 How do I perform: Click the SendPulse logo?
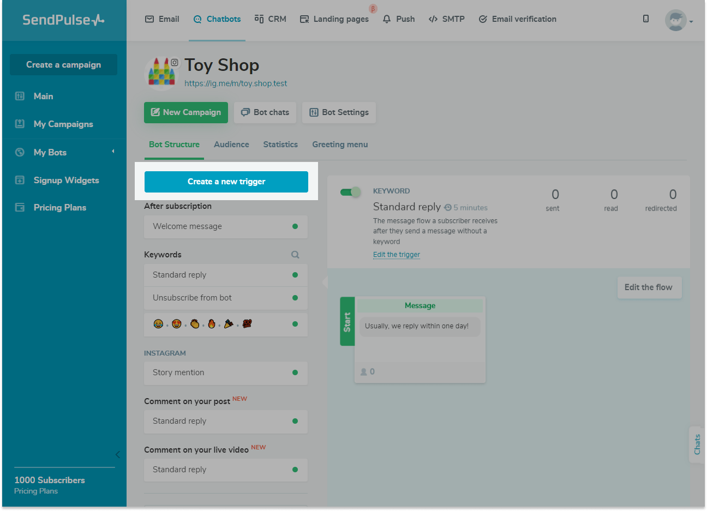pos(63,20)
